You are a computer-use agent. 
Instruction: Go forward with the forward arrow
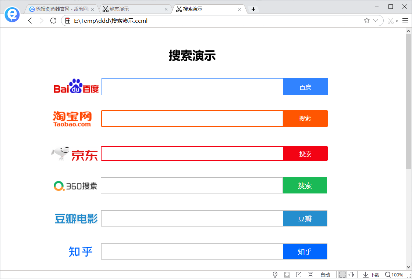pos(41,21)
